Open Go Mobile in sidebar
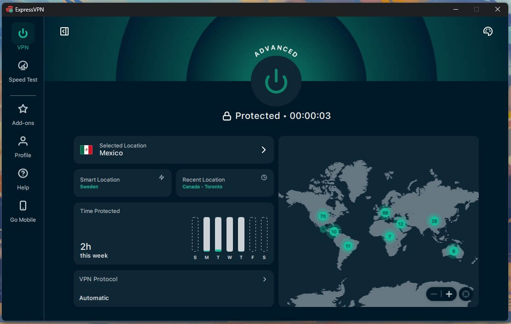The image size is (511, 324). pos(23,212)
